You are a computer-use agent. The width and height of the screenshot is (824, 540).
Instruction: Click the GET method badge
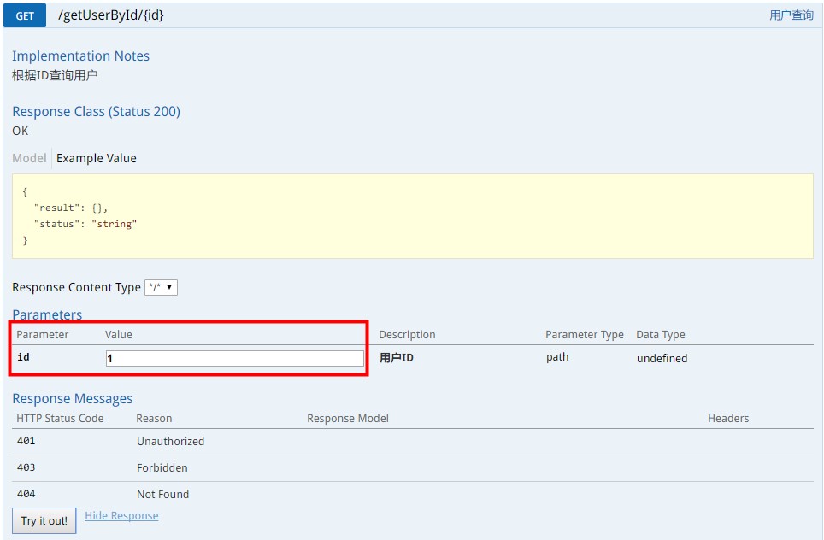[x=25, y=15]
